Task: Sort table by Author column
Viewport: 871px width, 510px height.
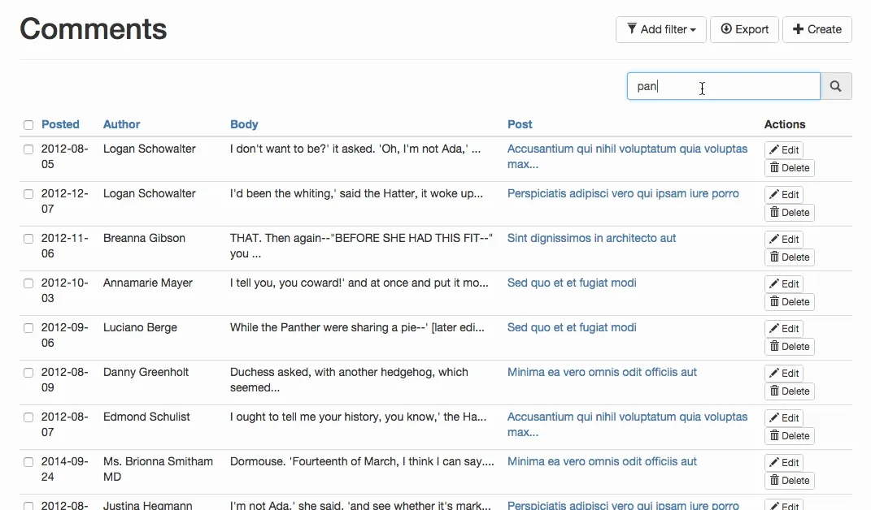Action: 121,124
